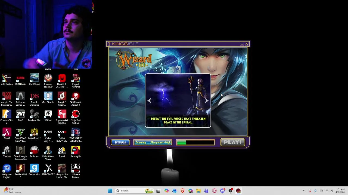Viewport: 348px width, 195px height.
Task: Launch FiveM from the desktop
Action: [x=7, y=134]
